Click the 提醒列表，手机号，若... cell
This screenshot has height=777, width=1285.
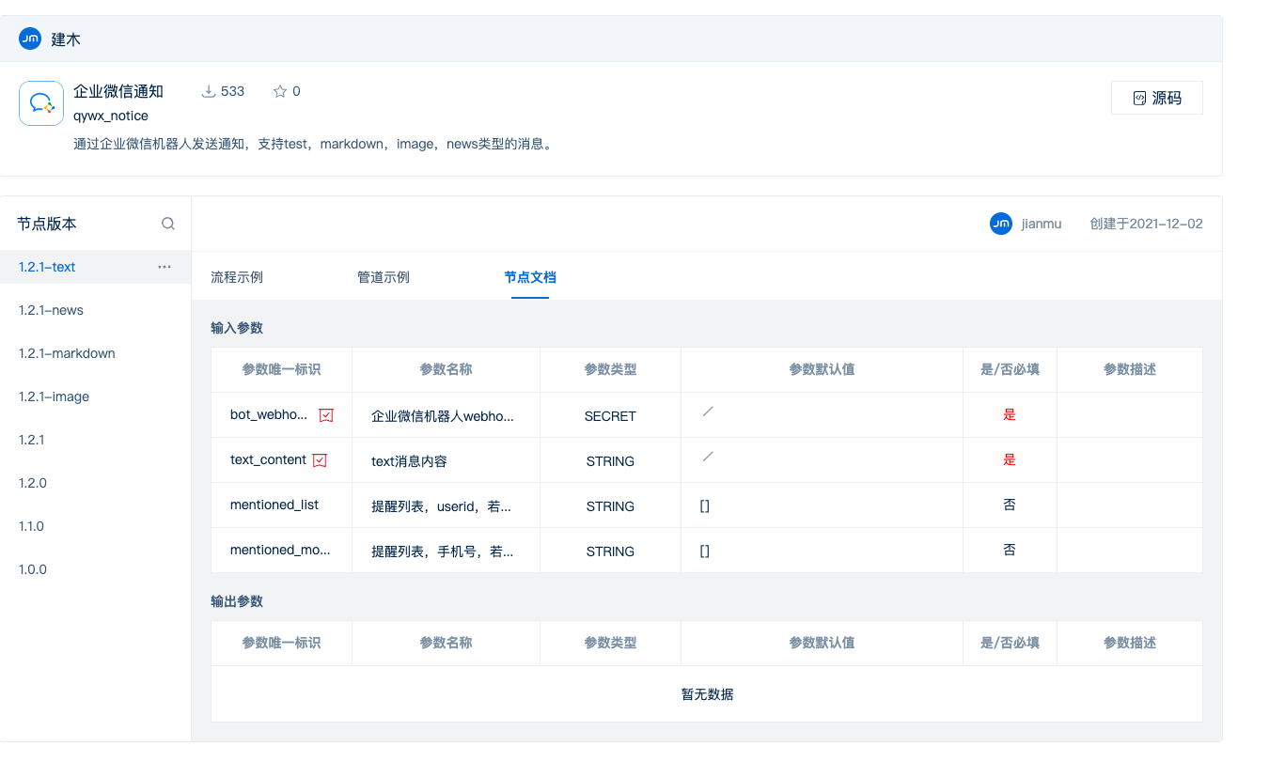(446, 551)
